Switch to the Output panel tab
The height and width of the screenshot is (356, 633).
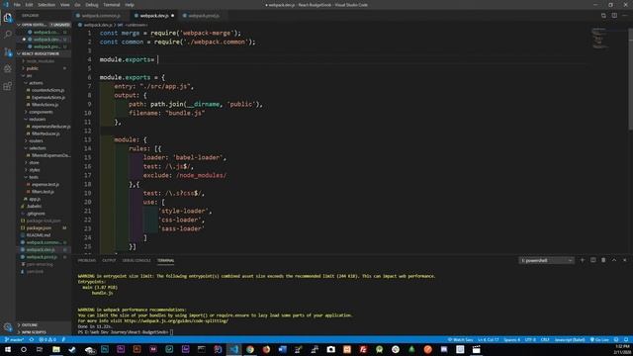[109, 260]
